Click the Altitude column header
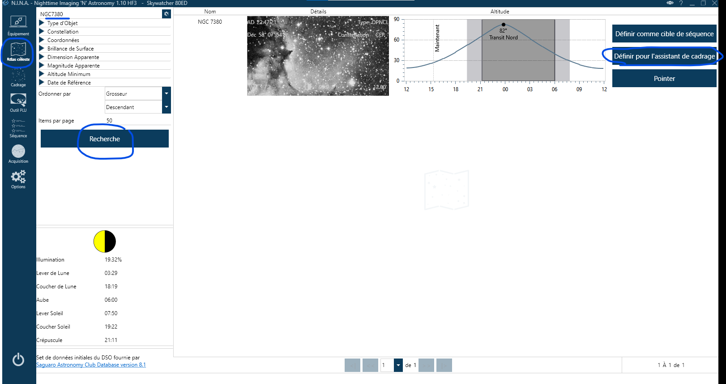This screenshot has height=384, width=726. point(500,12)
